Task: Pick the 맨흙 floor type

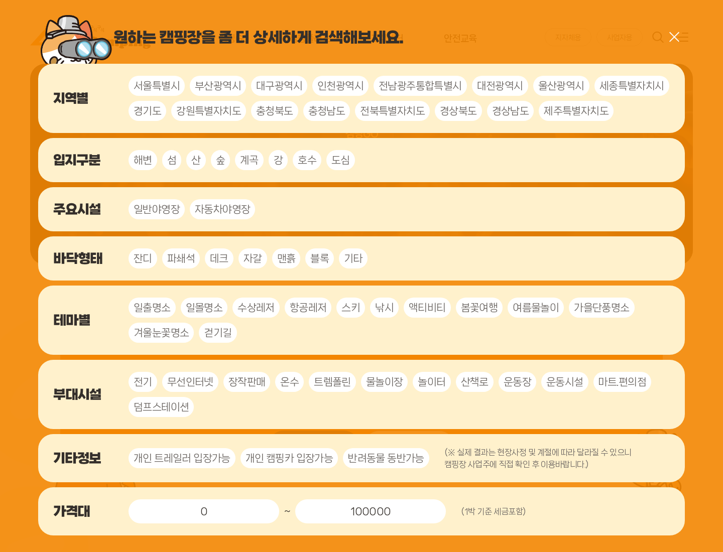Action: click(286, 258)
